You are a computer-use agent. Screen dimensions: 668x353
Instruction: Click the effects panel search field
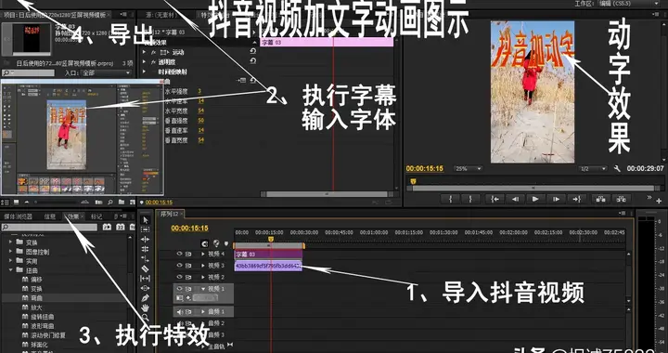click(50, 228)
